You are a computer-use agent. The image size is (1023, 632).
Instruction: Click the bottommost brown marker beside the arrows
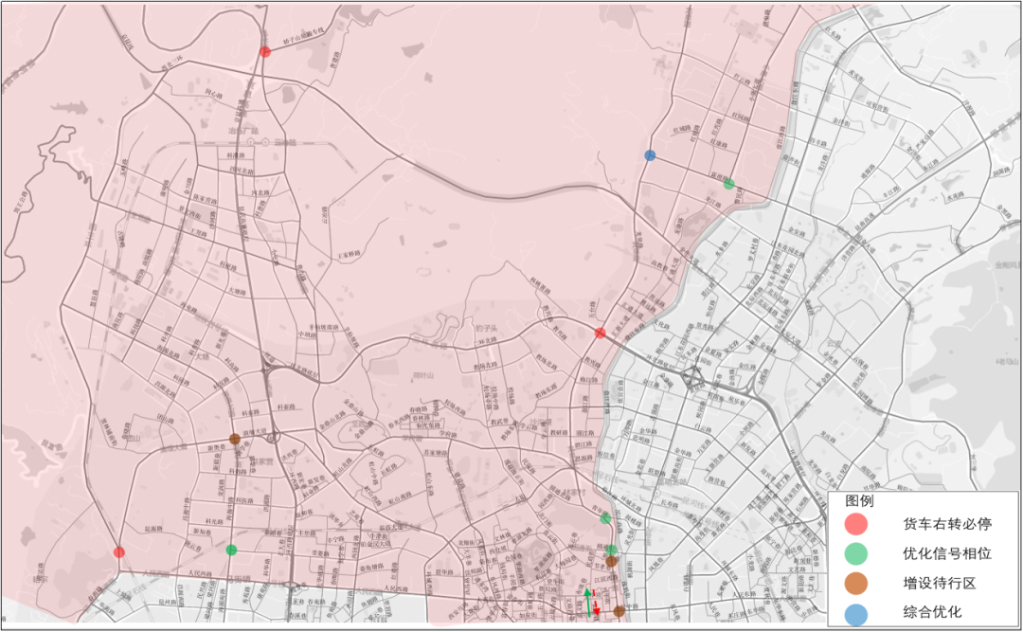click(619, 611)
